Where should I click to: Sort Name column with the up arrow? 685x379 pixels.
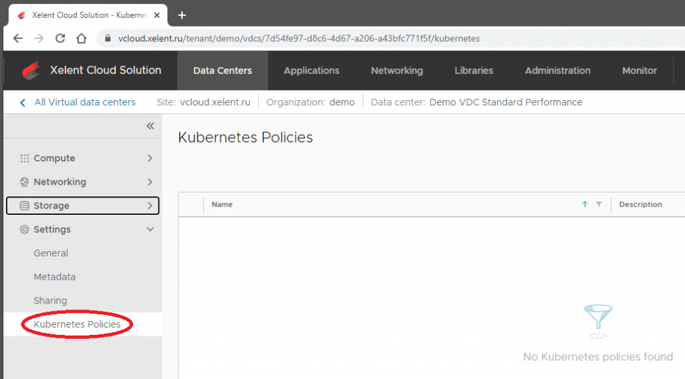tap(585, 204)
